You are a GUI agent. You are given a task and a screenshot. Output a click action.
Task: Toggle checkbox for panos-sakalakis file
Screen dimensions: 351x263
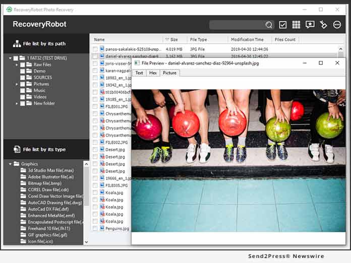click(95, 49)
